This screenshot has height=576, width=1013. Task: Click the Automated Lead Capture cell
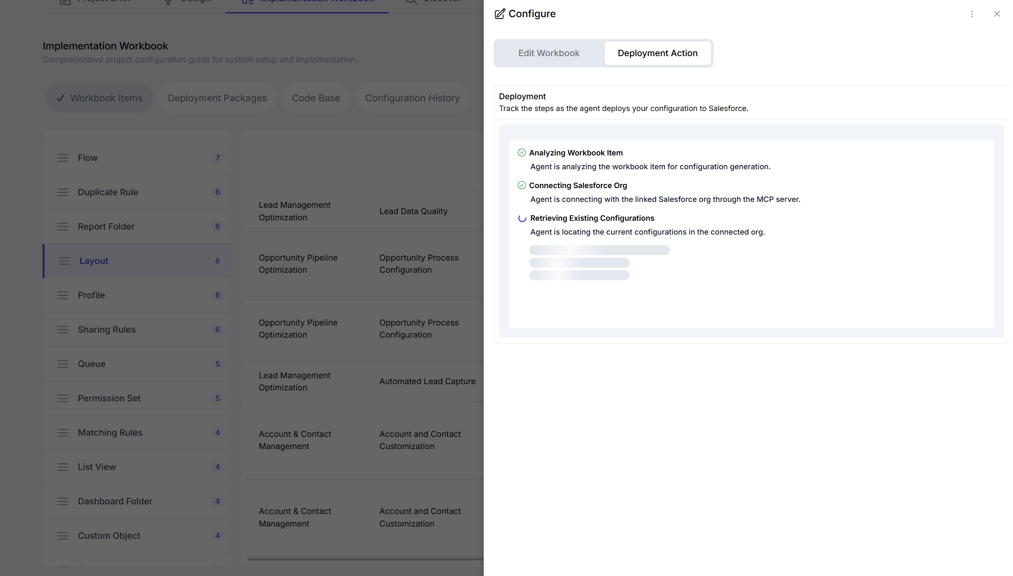(x=427, y=381)
